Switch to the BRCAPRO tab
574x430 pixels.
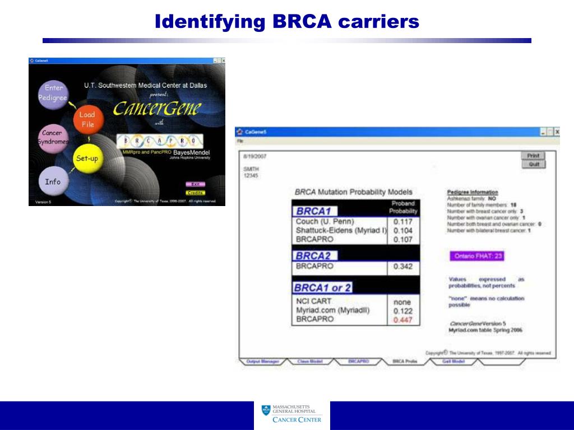358,361
